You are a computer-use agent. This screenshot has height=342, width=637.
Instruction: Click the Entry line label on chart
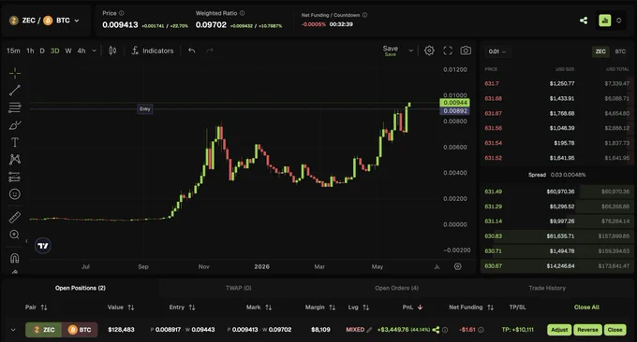pyautogui.click(x=145, y=109)
